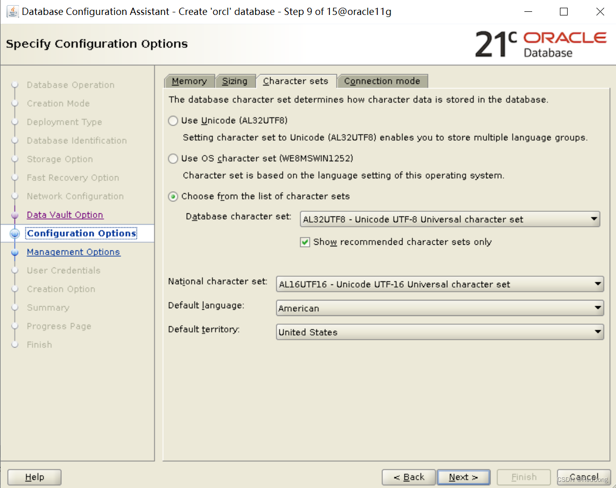Click the Oracle 21c Database logo
The image size is (616, 488).
pos(541,44)
